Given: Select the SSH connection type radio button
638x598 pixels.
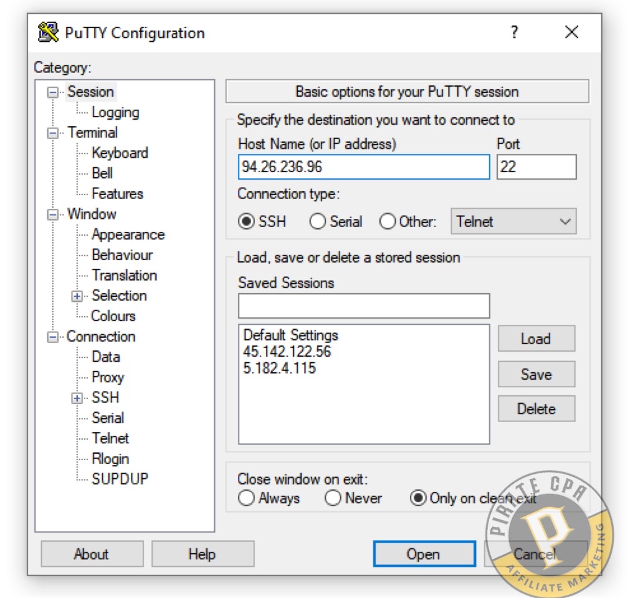Looking at the screenshot, I should click(x=246, y=221).
